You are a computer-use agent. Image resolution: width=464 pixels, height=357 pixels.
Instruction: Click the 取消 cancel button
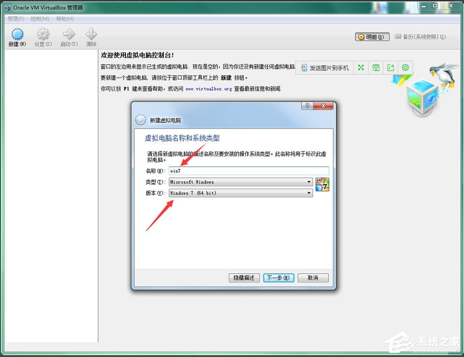pos(313,278)
